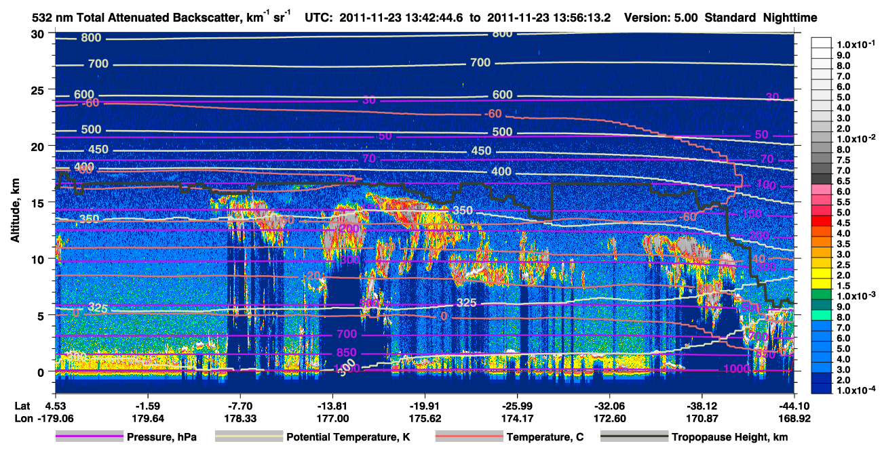Click the latitude value -38.12
This screenshot has width=882, height=452.
[702, 405]
